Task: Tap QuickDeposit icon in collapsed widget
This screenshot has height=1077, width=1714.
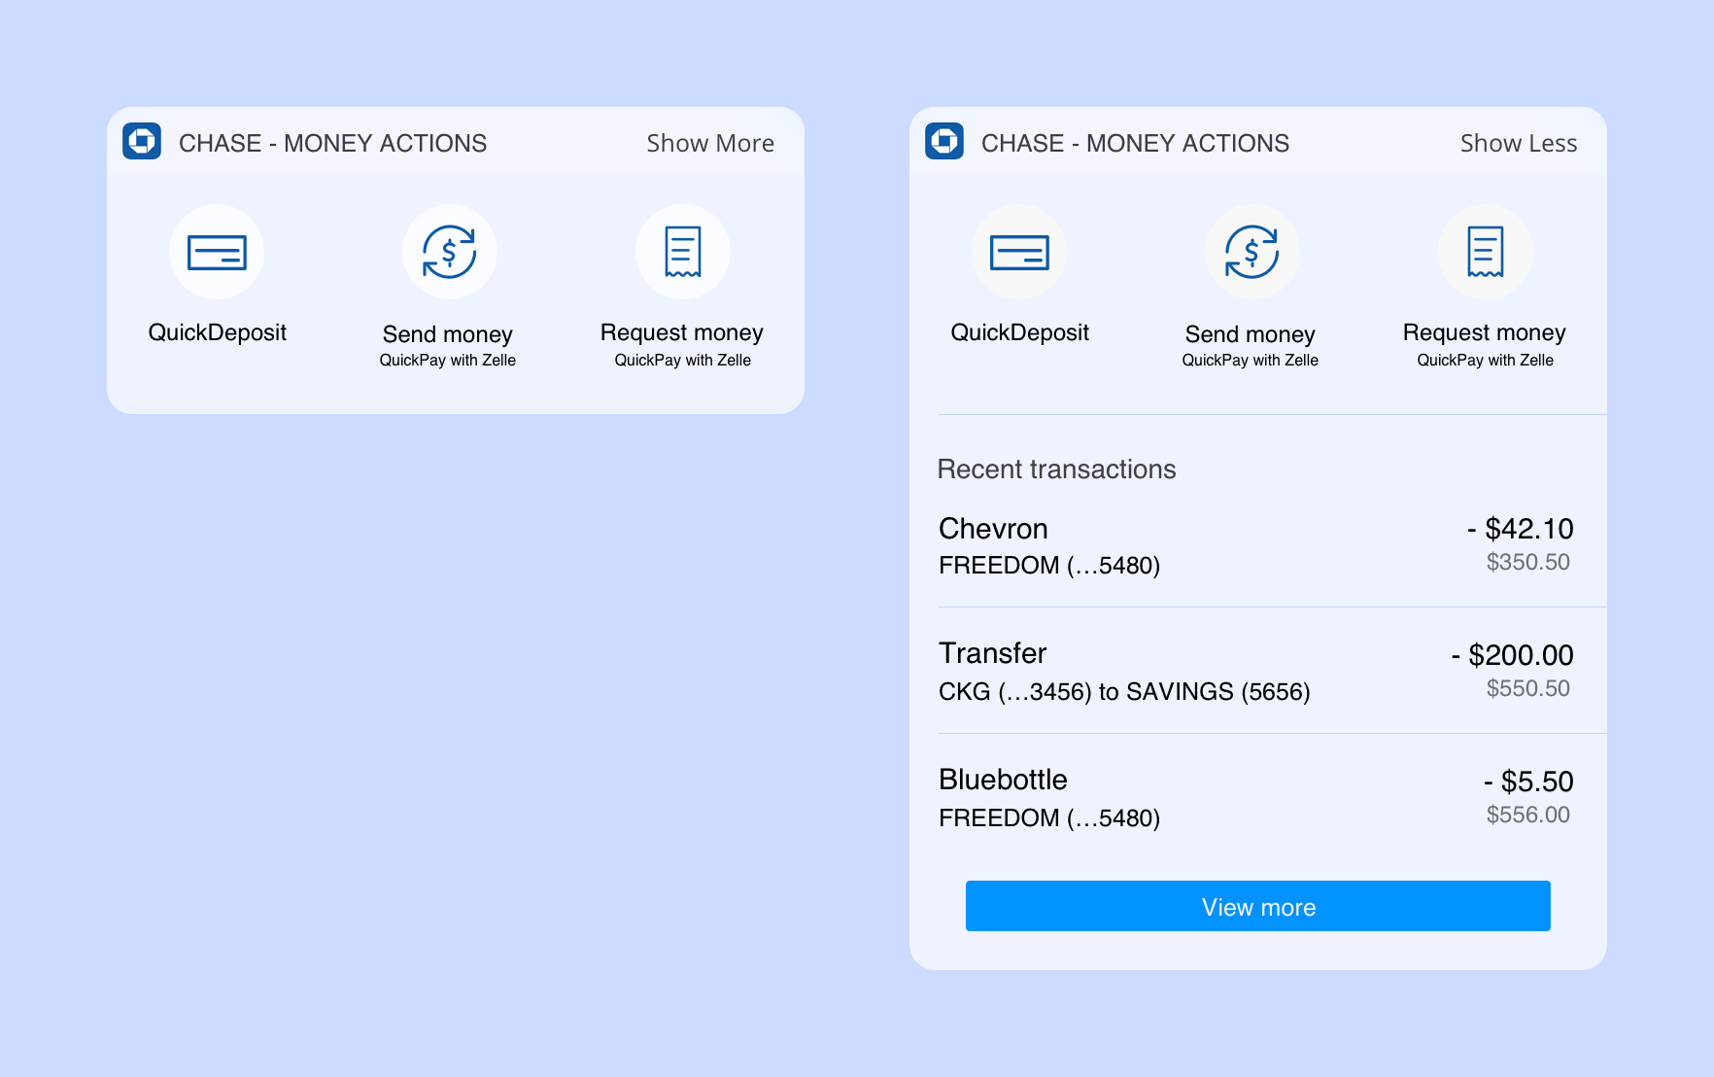Action: (x=217, y=252)
